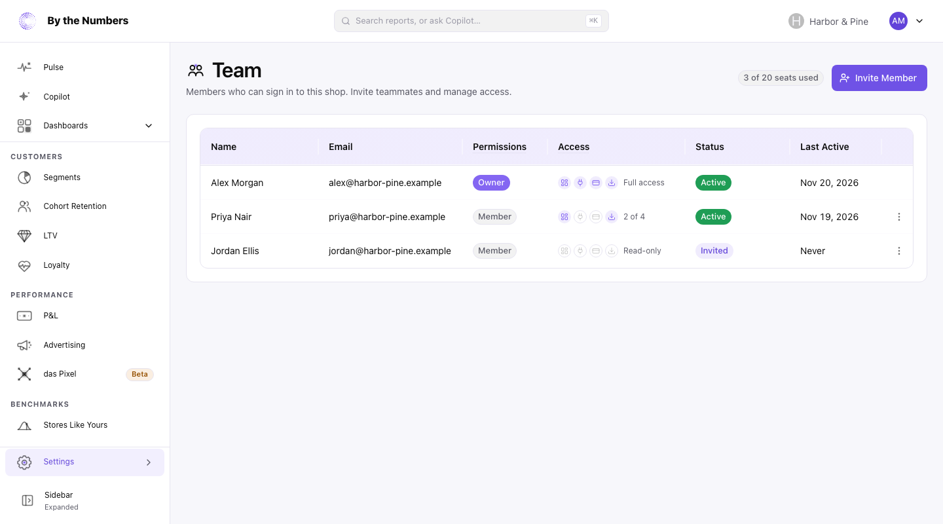This screenshot has width=943, height=524.
Task: Toggle the Sidebar Expanded control
Action: point(84,500)
